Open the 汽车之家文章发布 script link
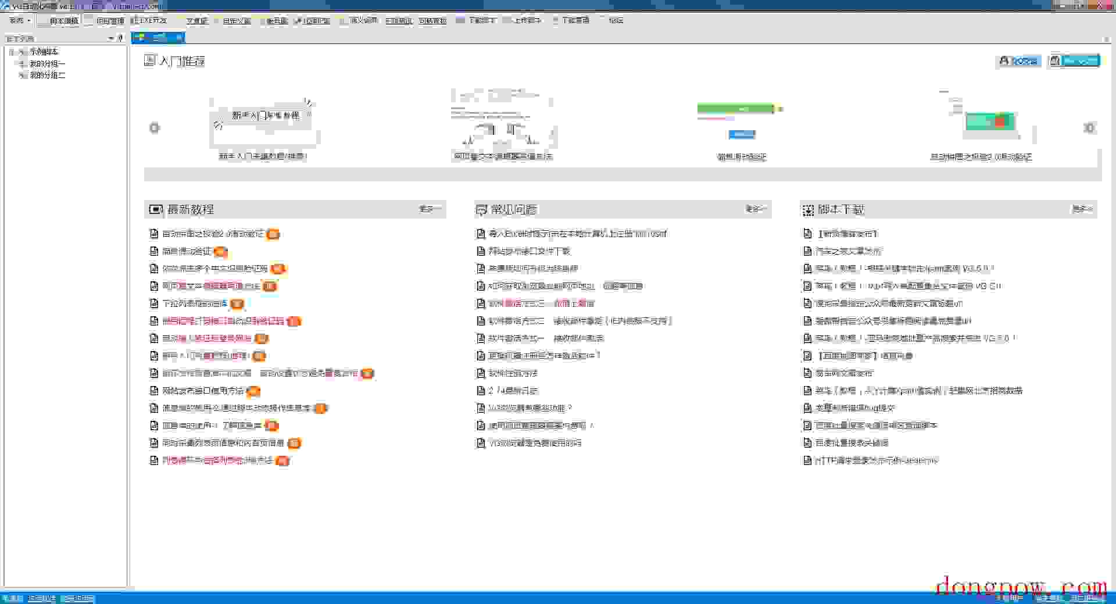Screen dimensions: 1116x604 848,251
